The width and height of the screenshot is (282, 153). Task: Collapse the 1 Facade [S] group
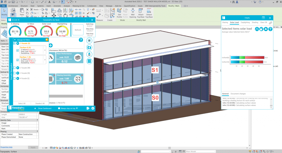click(18, 43)
